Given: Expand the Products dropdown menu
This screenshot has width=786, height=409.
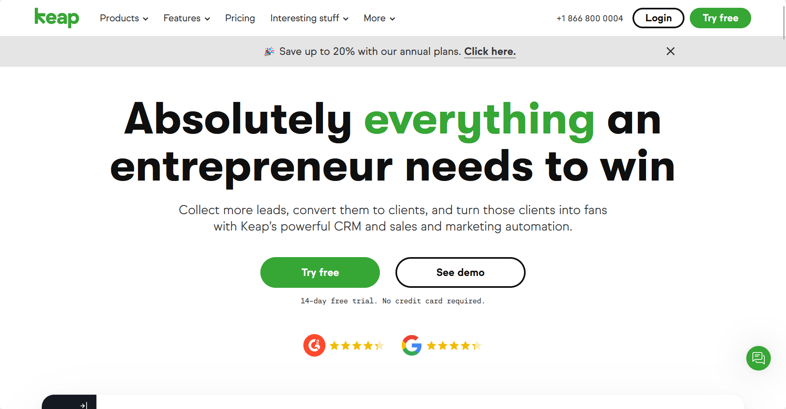Looking at the screenshot, I should 124,18.
